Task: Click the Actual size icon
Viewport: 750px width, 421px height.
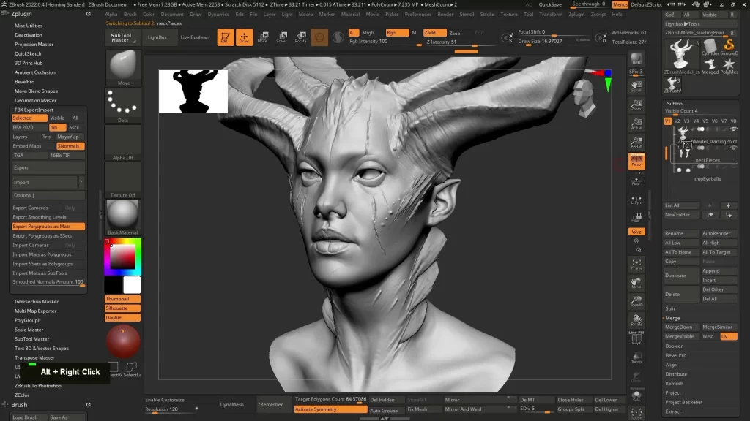Action: tap(636, 124)
